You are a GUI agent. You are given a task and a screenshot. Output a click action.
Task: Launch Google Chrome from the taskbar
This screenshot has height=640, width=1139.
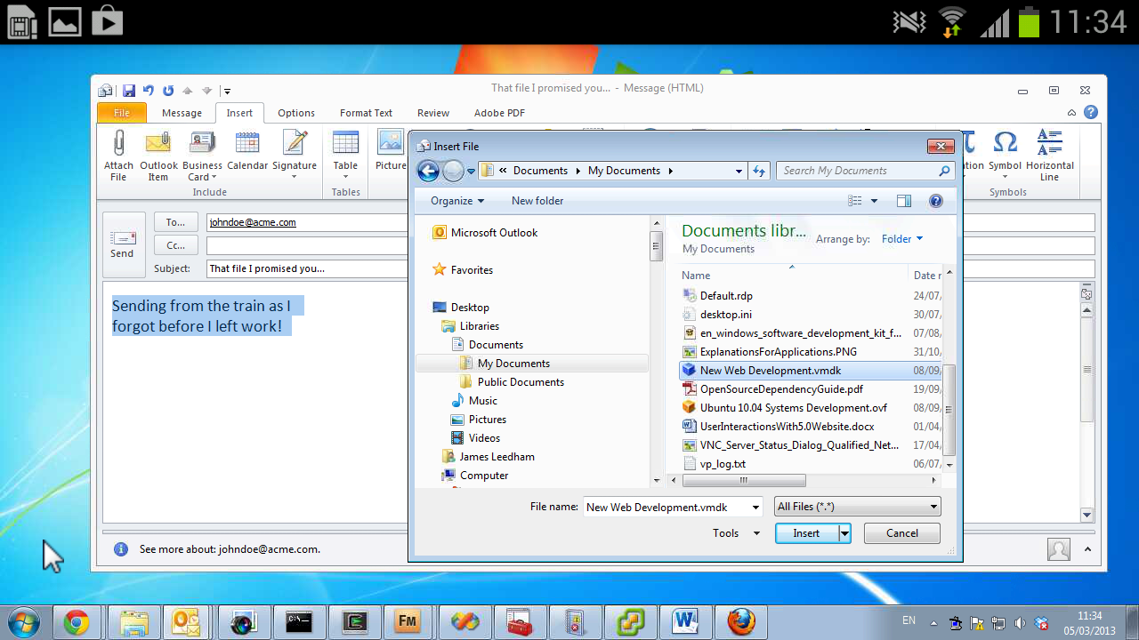(x=77, y=622)
